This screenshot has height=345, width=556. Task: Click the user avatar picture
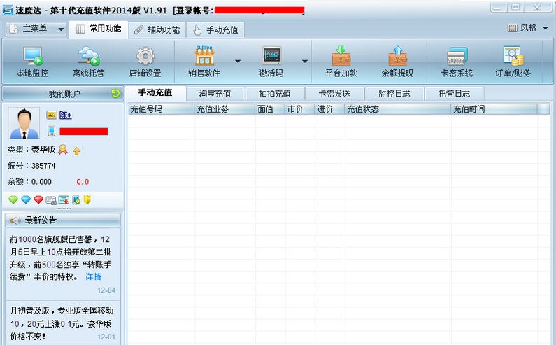pyautogui.click(x=24, y=123)
